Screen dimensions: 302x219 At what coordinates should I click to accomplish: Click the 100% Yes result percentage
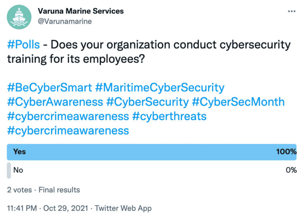tap(285, 152)
